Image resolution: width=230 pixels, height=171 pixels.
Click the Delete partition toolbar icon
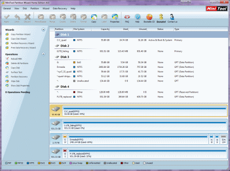point(73,18)
